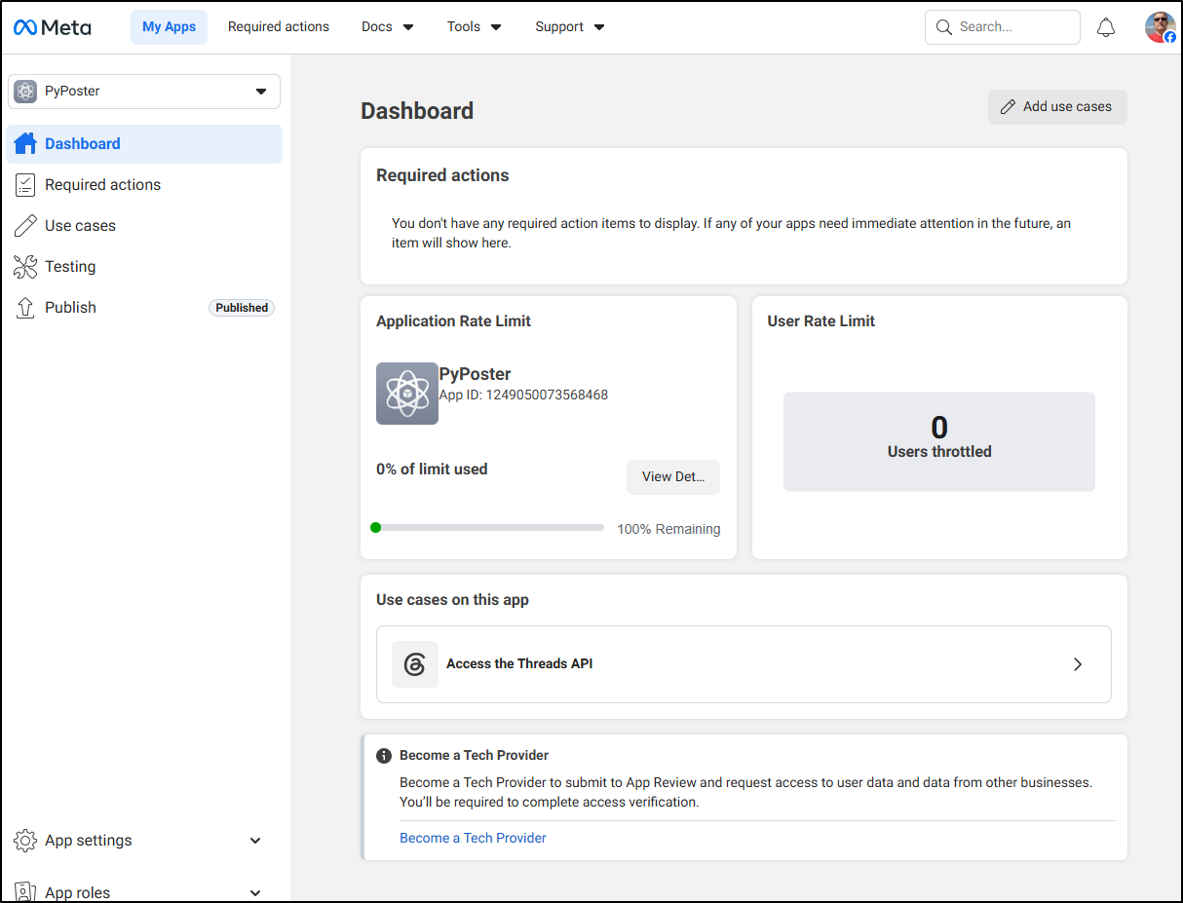The height and width of the screenshot is (903, 1183).
Task: Click the 100% Remaining label
Action: pyautogui.click(x=668, y=530)
